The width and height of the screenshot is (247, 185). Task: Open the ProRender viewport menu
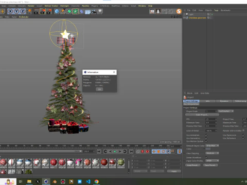tap(24, 17)
